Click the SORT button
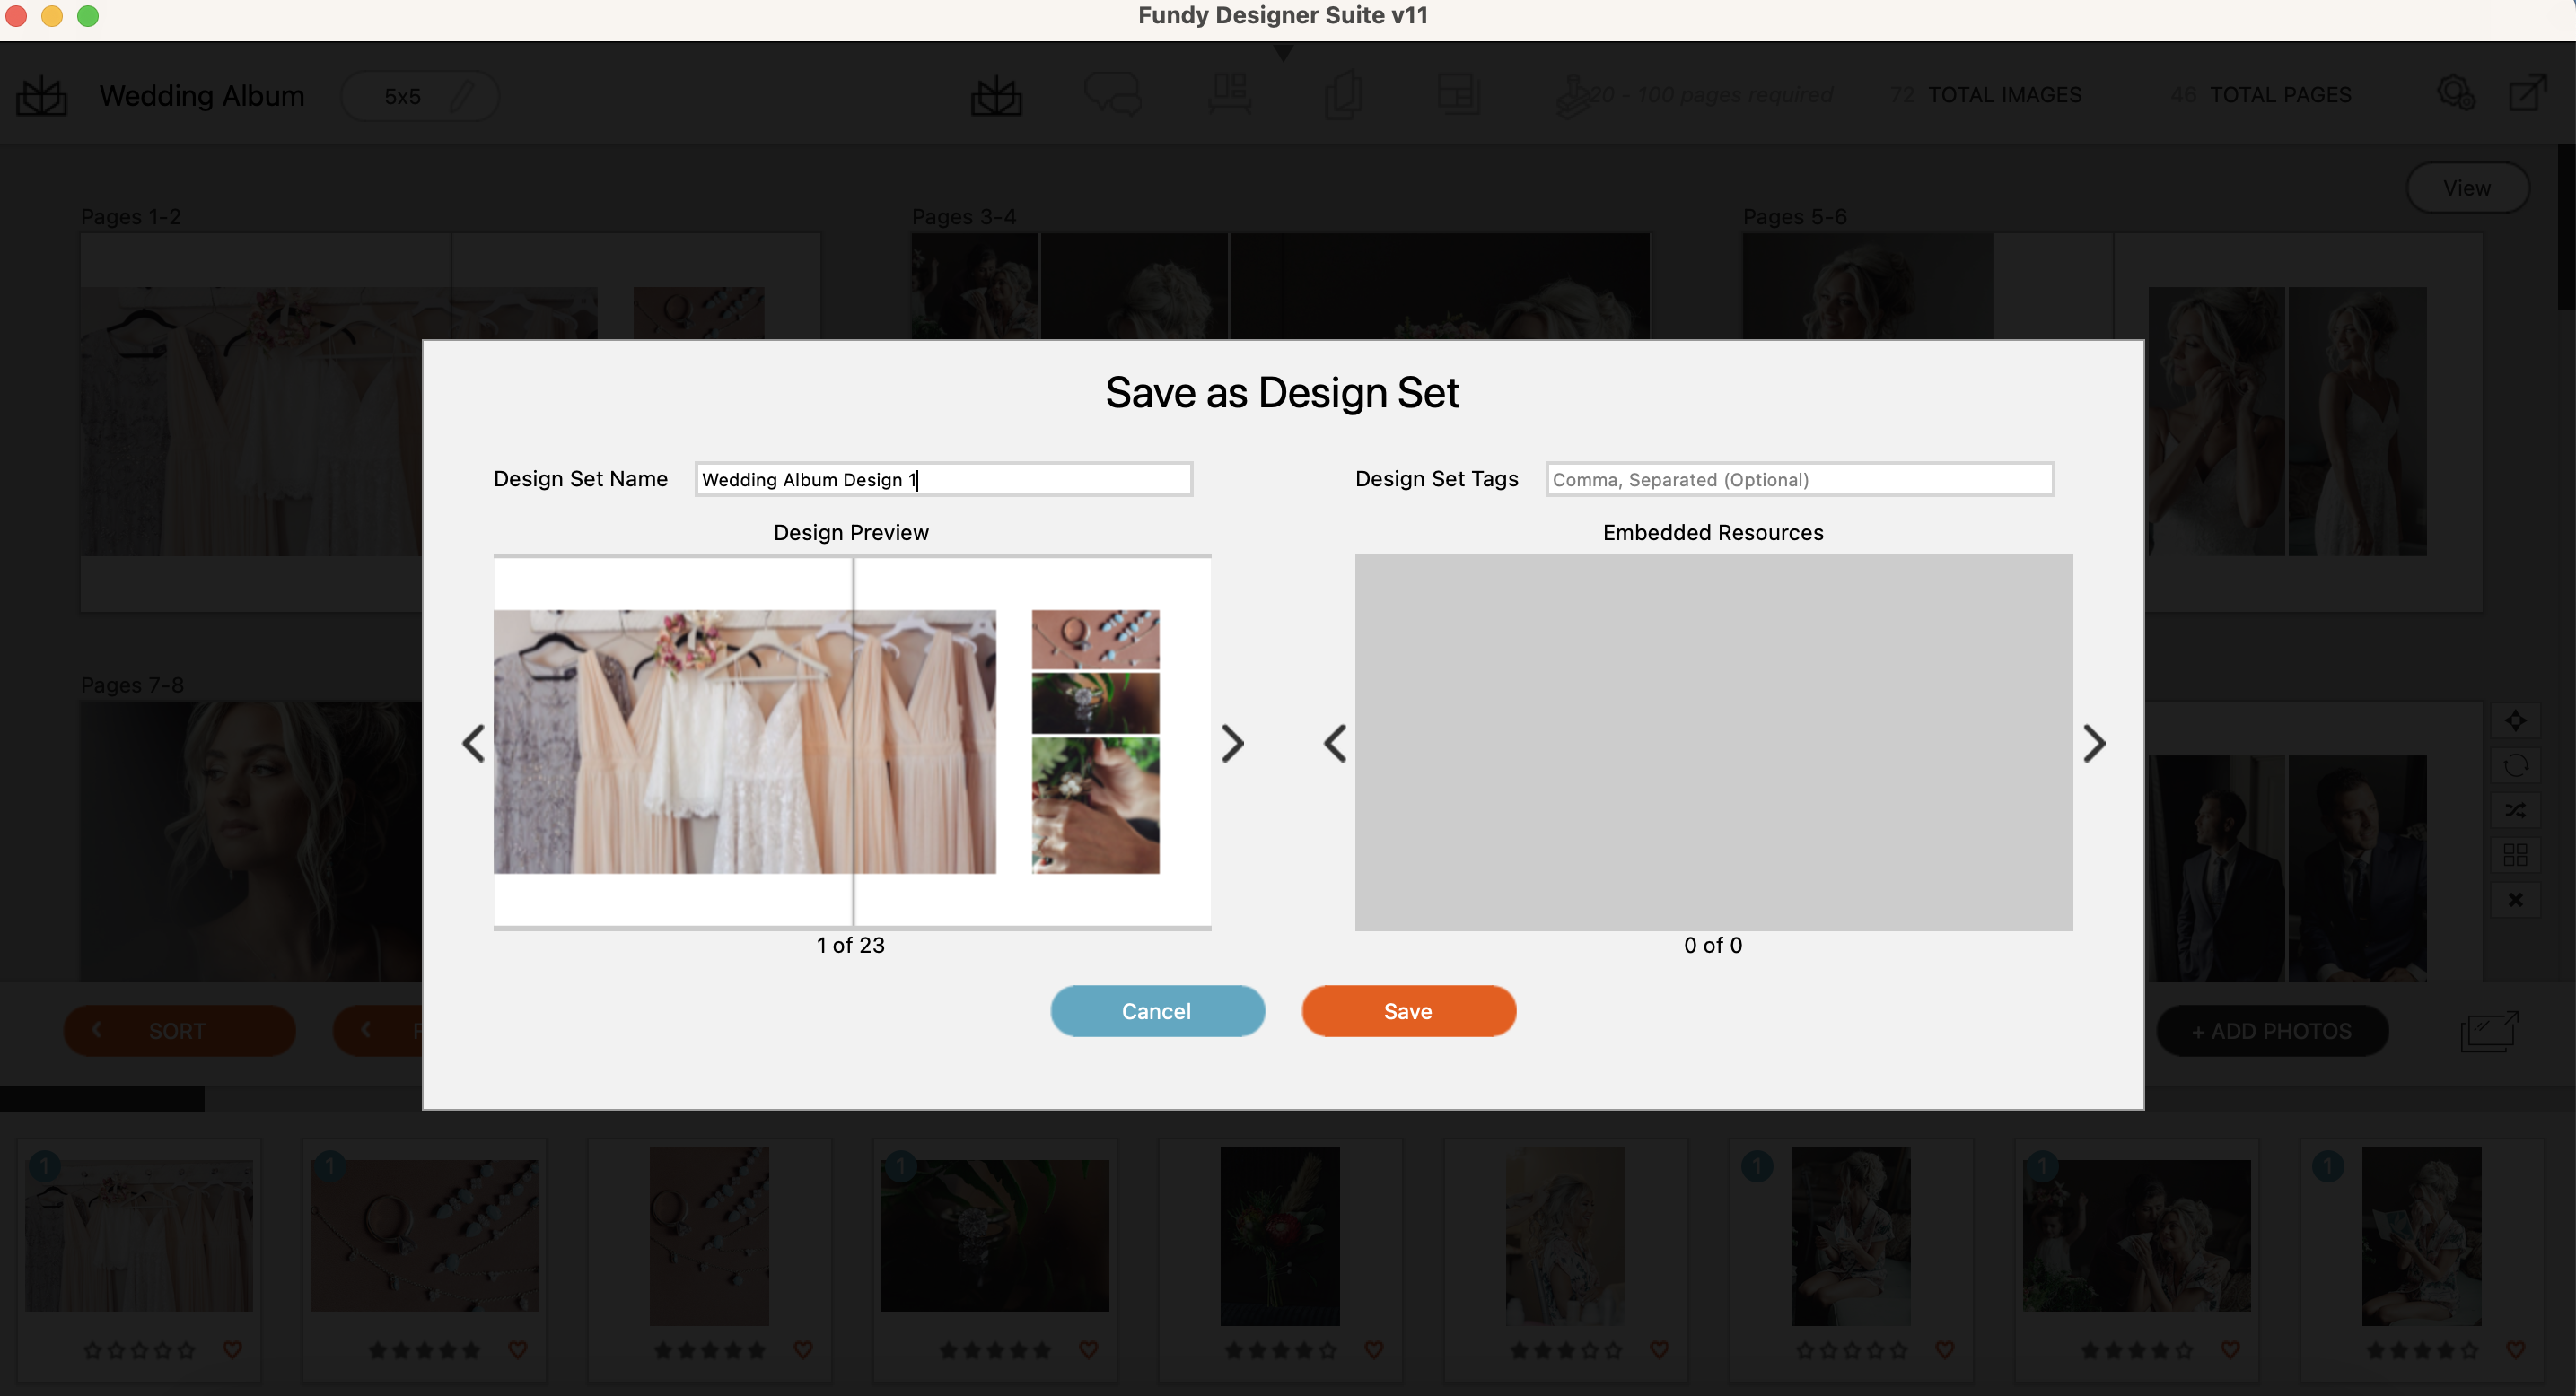2576x1396 pixels. (179, 1030)
